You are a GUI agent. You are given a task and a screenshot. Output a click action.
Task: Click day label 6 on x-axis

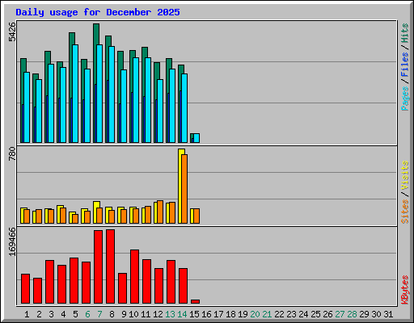coord(87,314)
